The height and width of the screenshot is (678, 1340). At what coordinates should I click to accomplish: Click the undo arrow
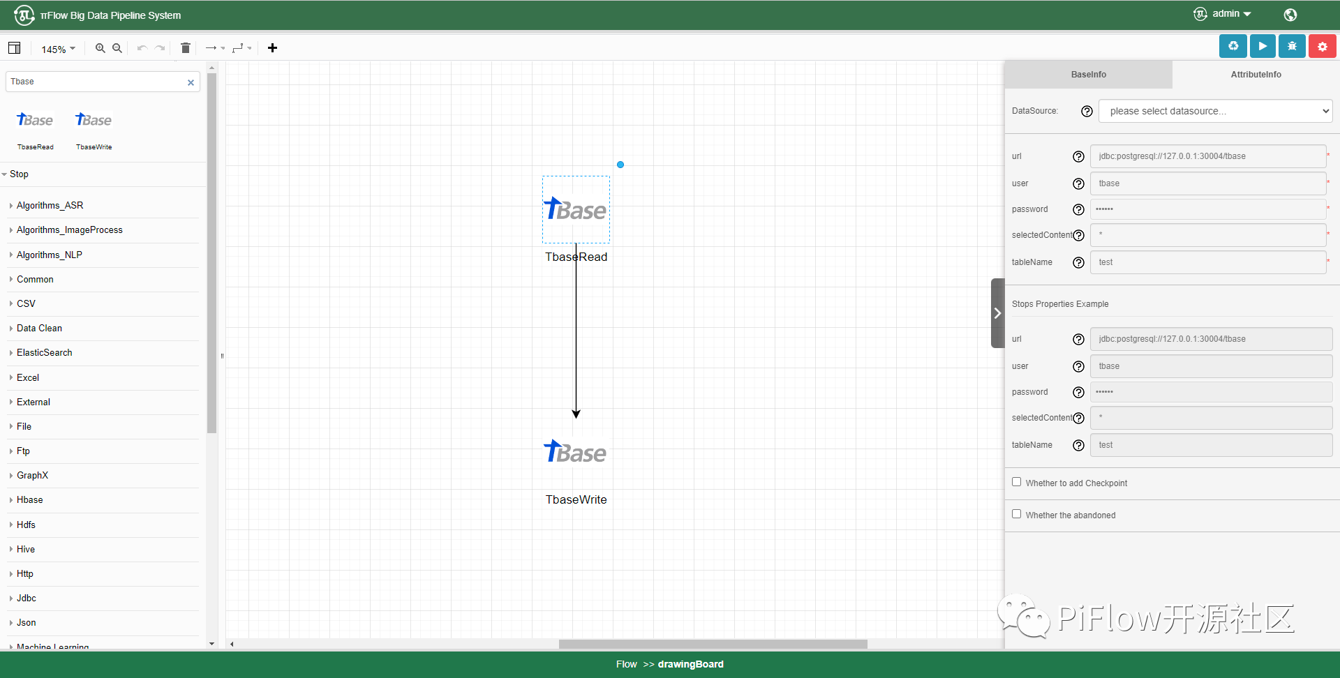coord(142,48)
